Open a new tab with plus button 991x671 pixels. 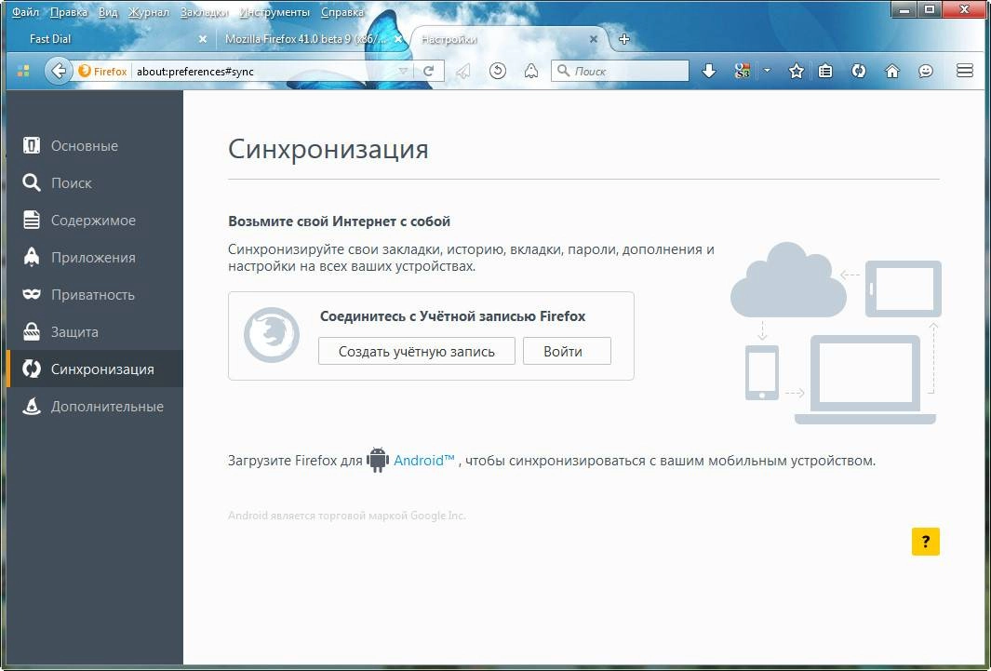pos(623,39)
